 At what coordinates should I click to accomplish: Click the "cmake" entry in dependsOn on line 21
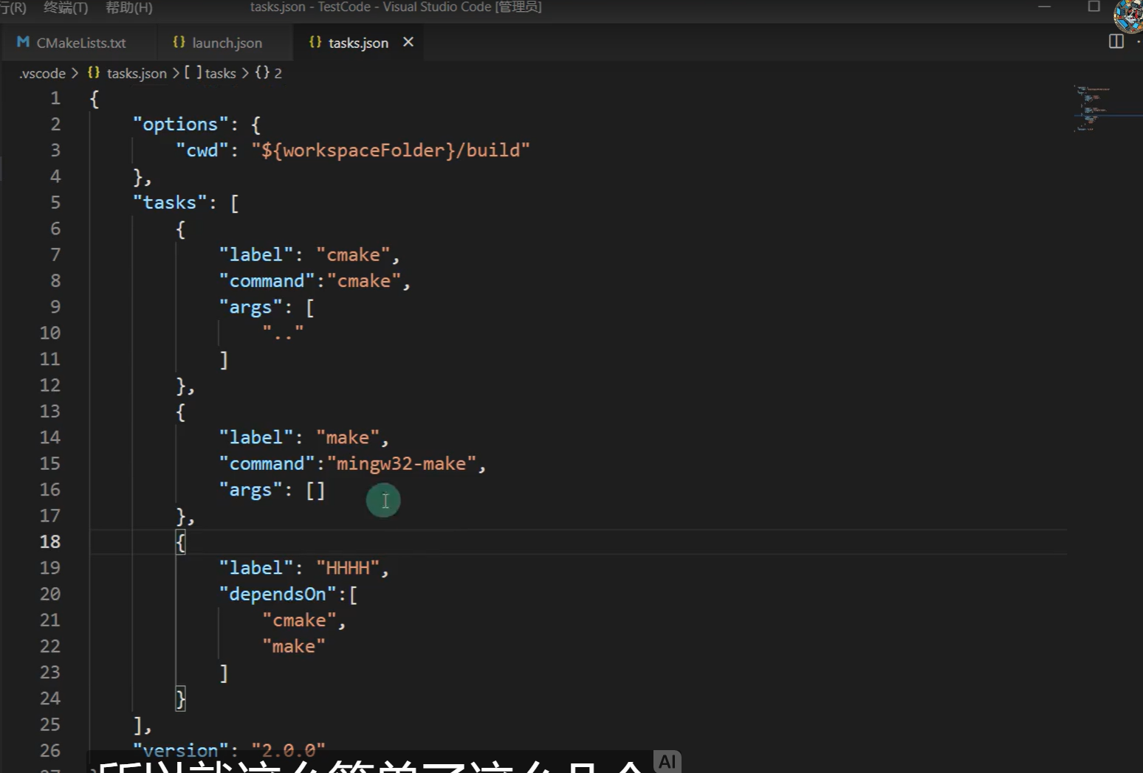pyautogui.click(x=299, y=620)
